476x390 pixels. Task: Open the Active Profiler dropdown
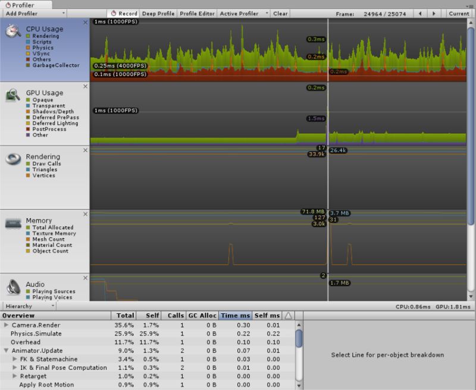pyautogui.click(x=239, y=13)
